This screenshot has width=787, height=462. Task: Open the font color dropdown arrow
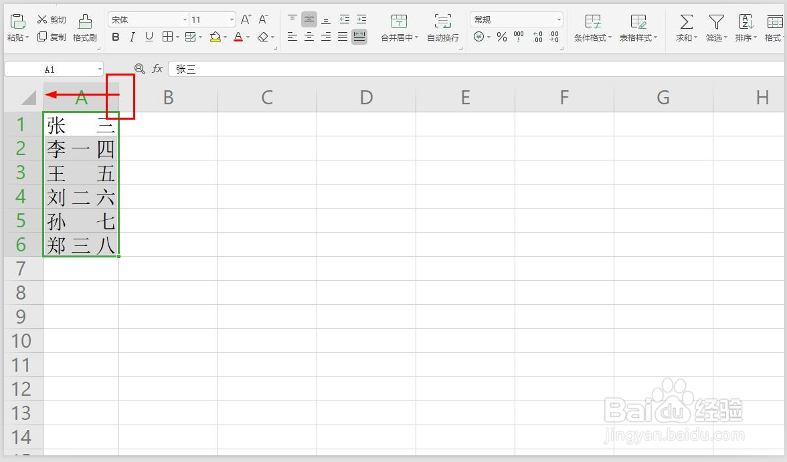[x=248, y=37]
